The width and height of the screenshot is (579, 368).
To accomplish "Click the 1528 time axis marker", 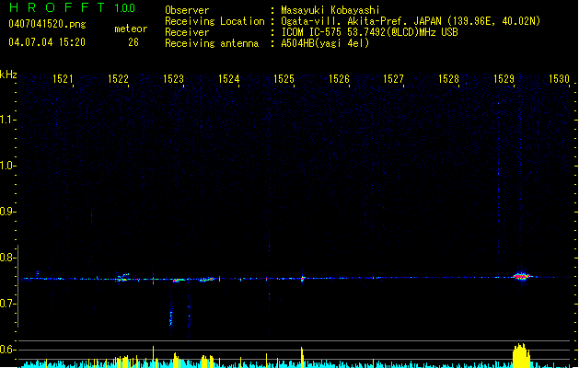I will click(x=448, y=79).
